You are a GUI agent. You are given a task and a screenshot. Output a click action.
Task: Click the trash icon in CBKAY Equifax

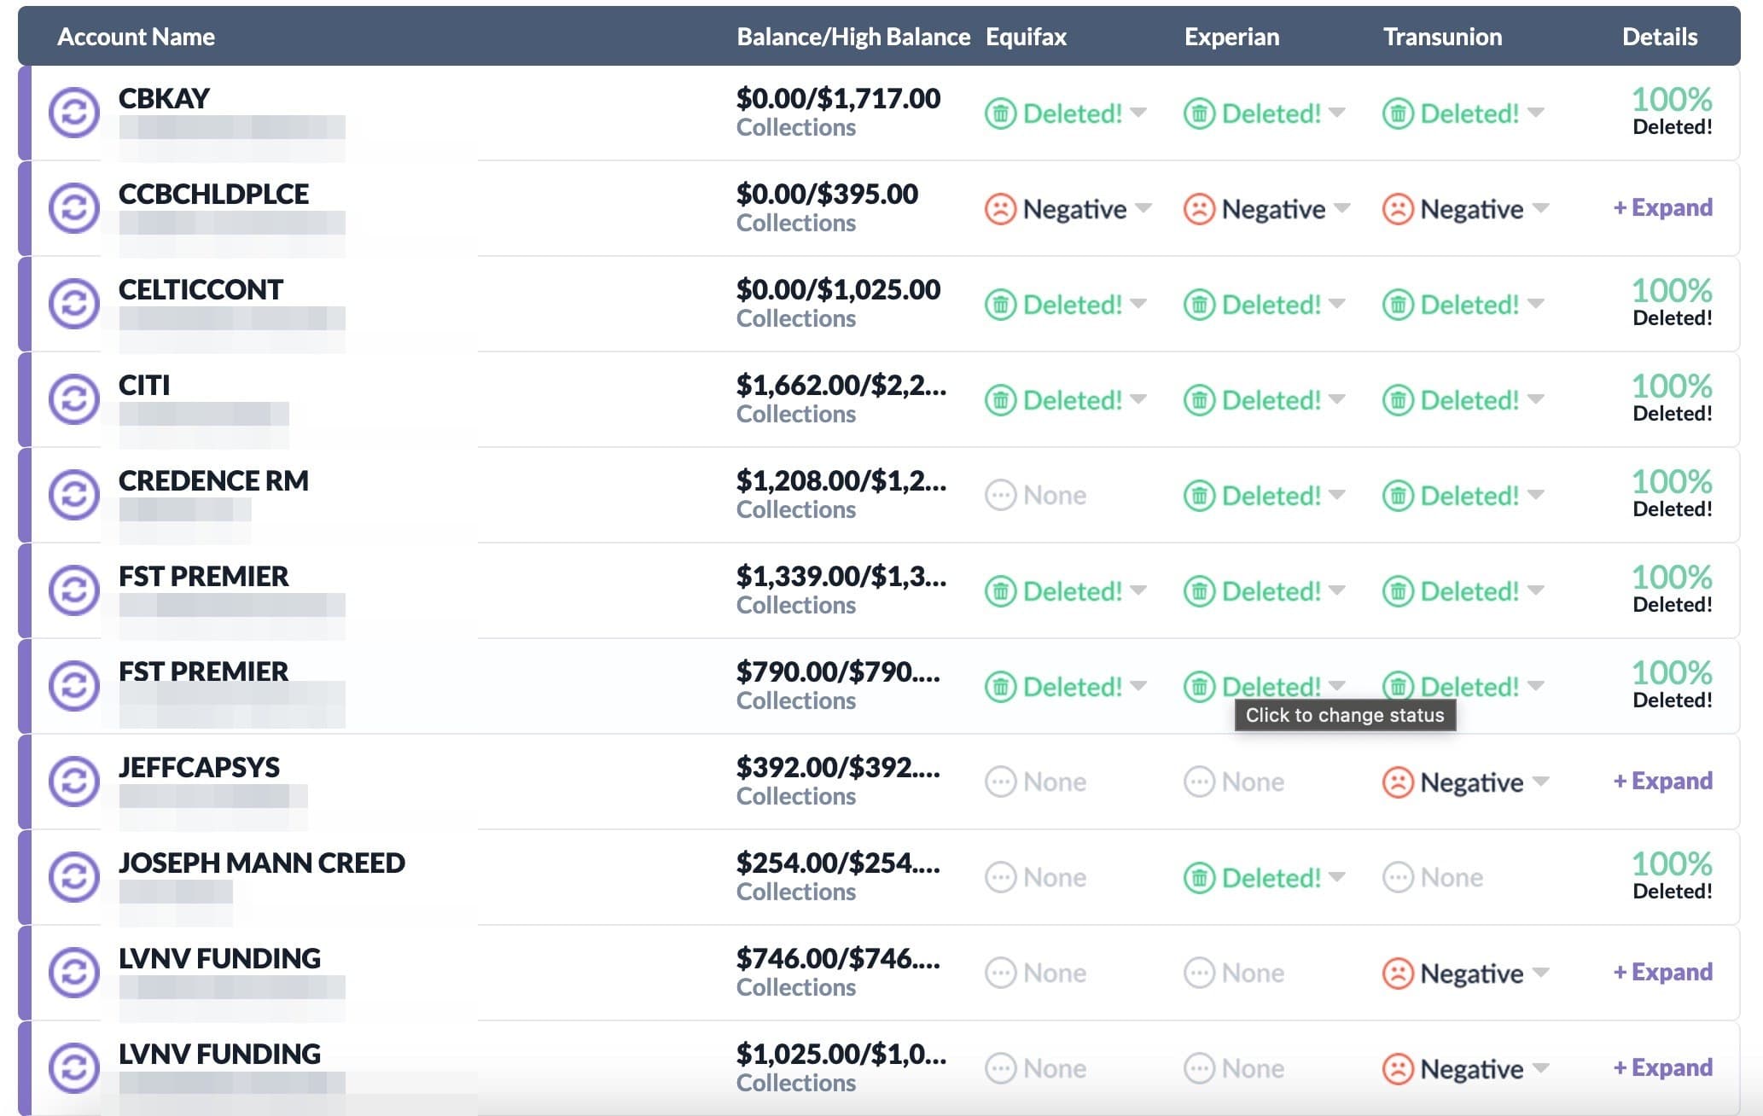(x=1000, y=113)
